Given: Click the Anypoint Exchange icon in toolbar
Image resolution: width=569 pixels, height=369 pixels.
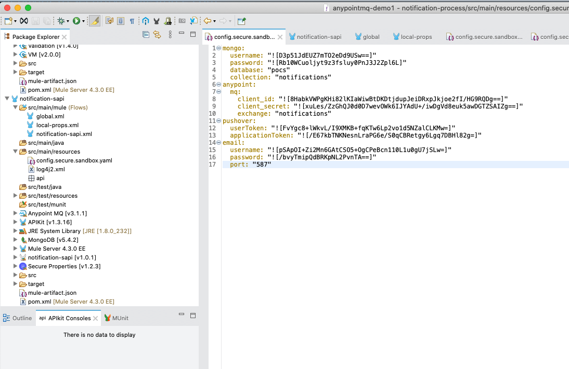Looking at the screenshot, I should [x=146, y=21].
